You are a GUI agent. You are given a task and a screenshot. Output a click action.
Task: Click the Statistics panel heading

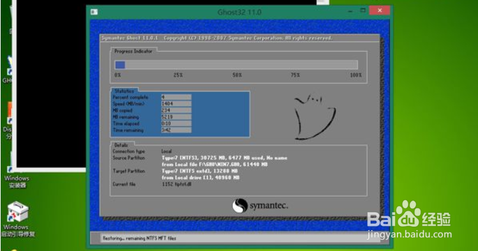124,91
